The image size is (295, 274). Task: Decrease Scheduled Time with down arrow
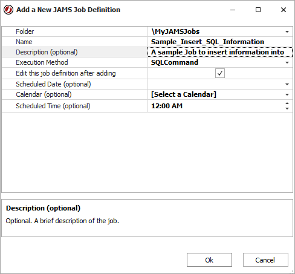(287, 108)
